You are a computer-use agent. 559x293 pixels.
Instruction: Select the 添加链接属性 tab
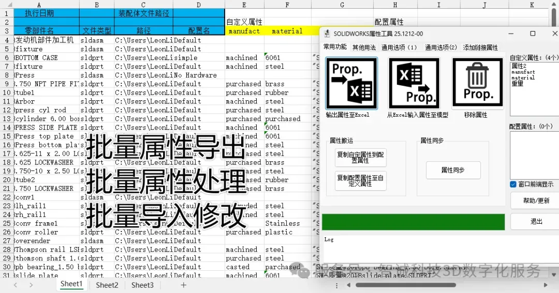(480, 47)
